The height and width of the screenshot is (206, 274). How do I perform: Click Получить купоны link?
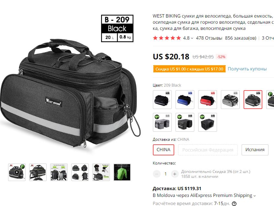(247, 69)
